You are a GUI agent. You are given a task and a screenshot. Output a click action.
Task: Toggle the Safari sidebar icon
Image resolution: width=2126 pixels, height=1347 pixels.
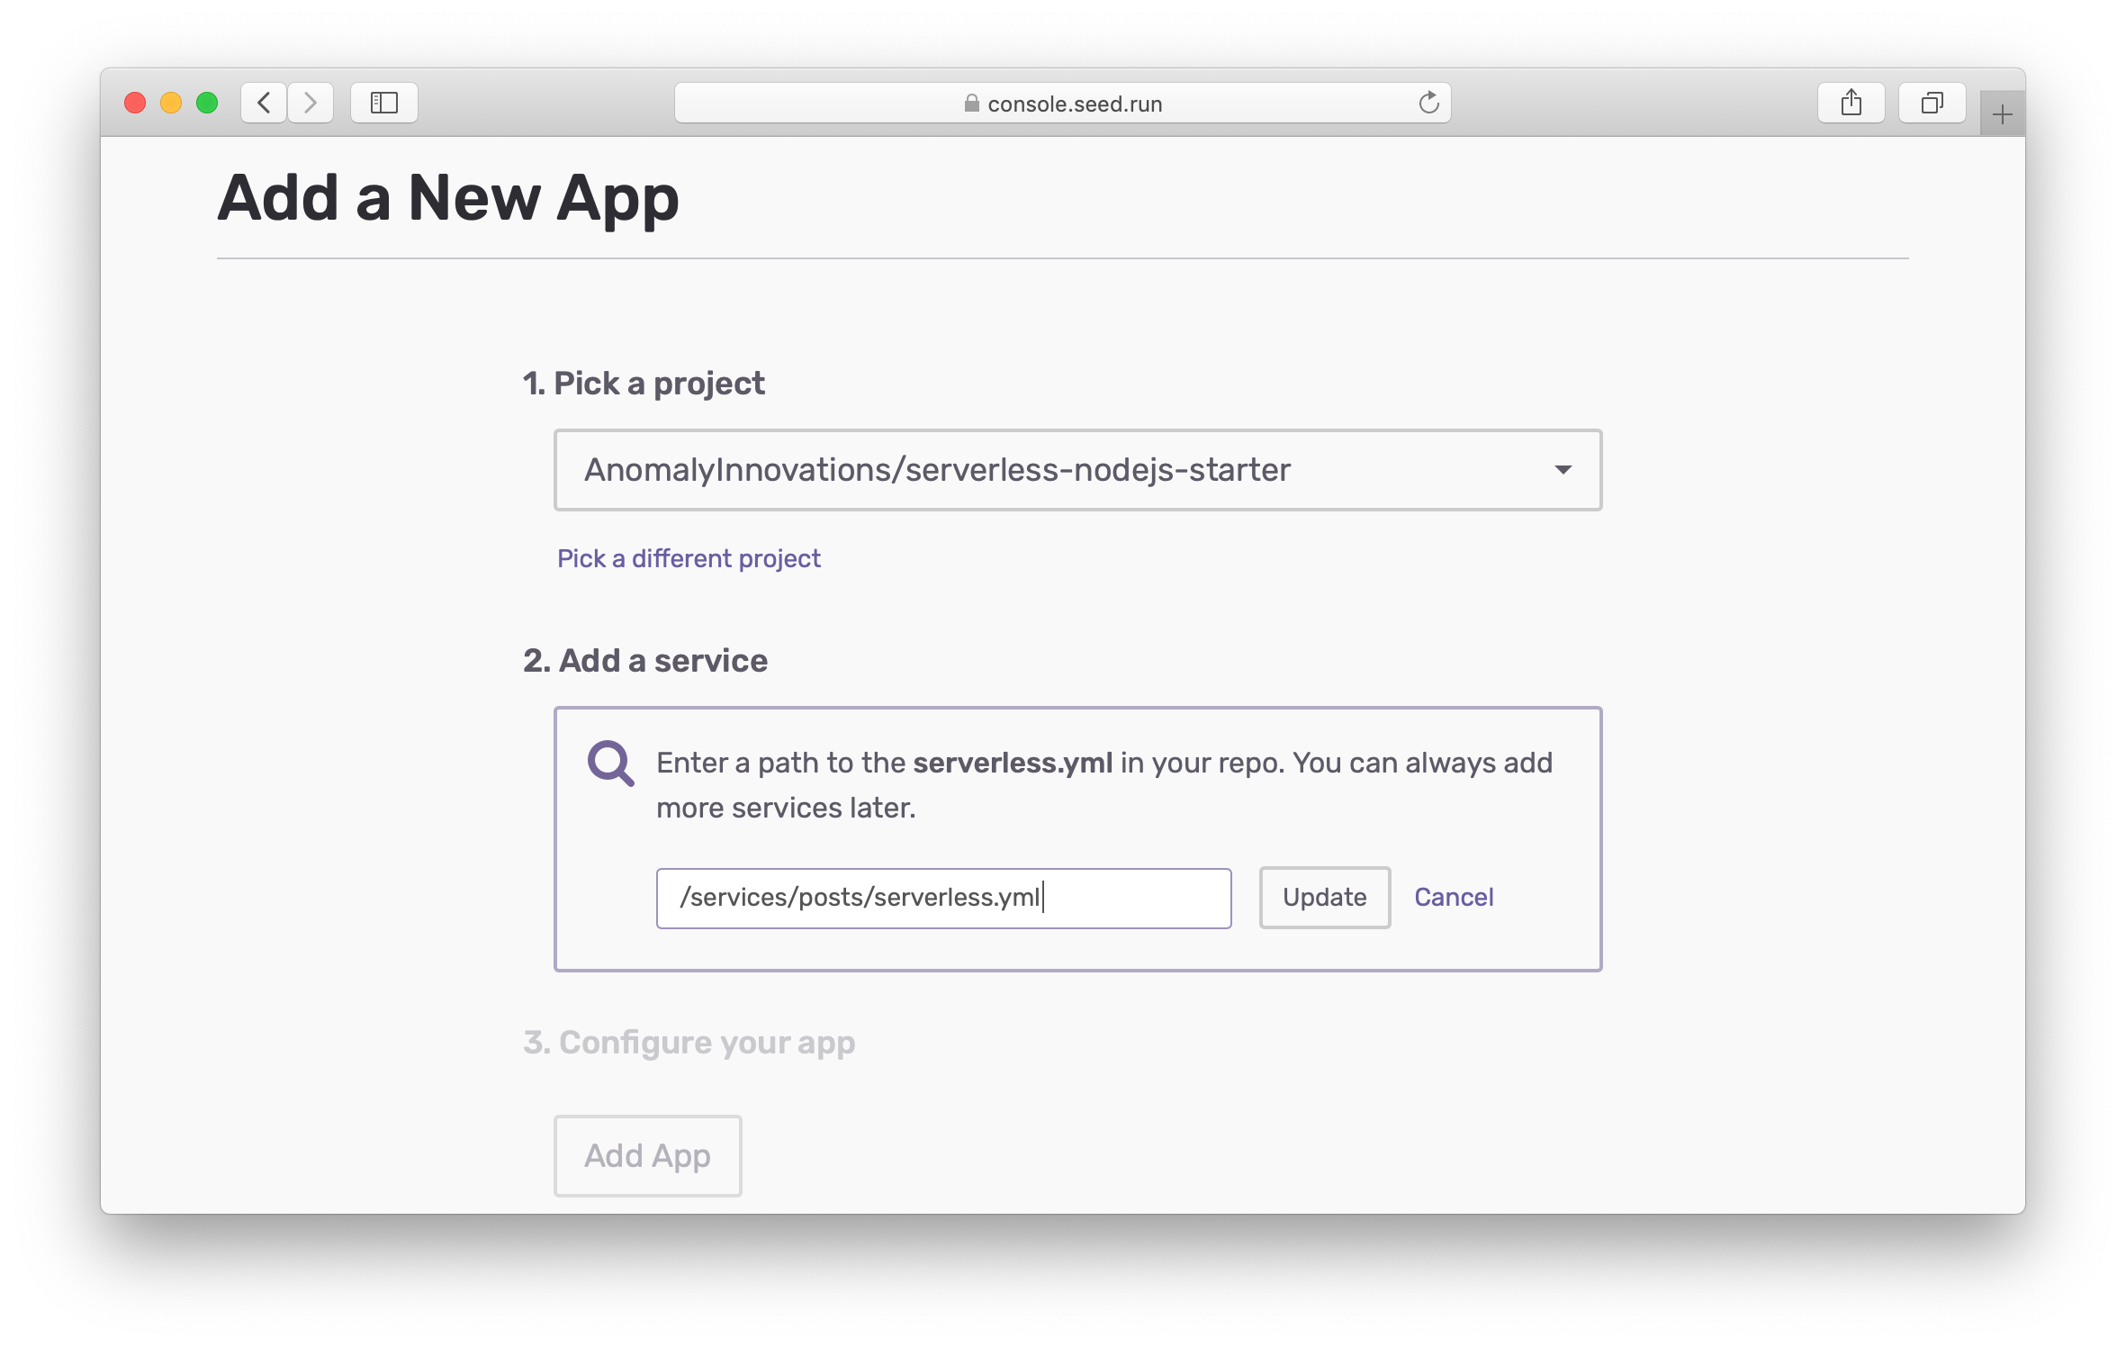tap(384, 103)
